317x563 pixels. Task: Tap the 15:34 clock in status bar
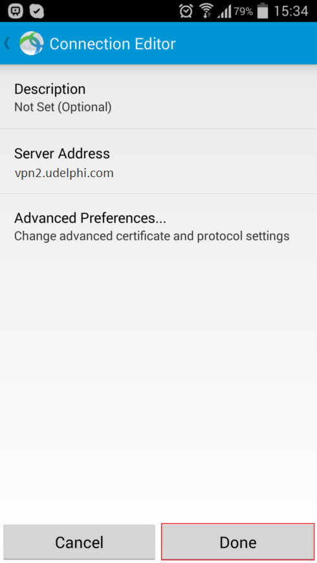(x=291, y=11)
